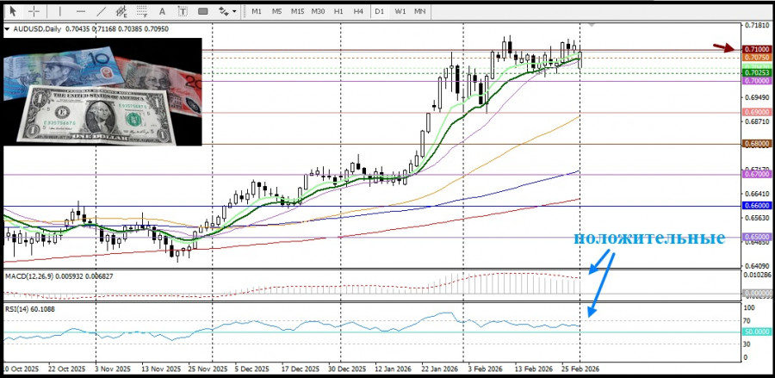Click the 0.70253 price level label
The width and height of the screenshot is (775, 378).
click(757, 72)
